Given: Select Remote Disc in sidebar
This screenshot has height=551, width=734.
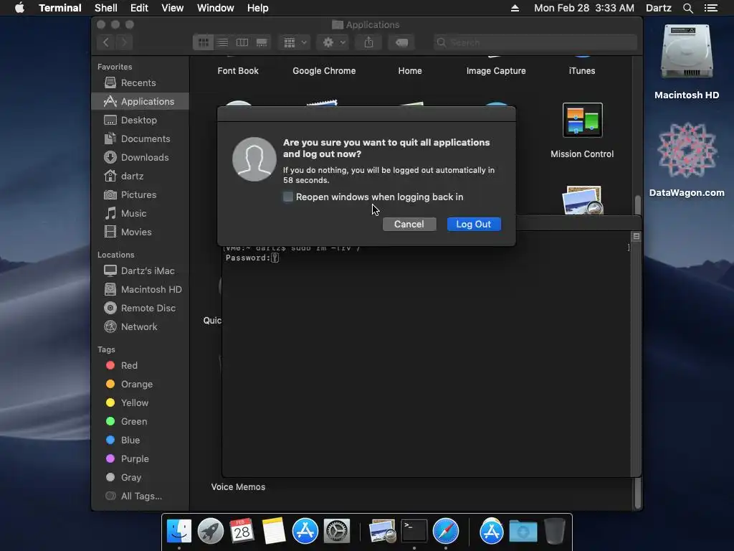Looking at the screenshot, I should (x=140, y=309).
